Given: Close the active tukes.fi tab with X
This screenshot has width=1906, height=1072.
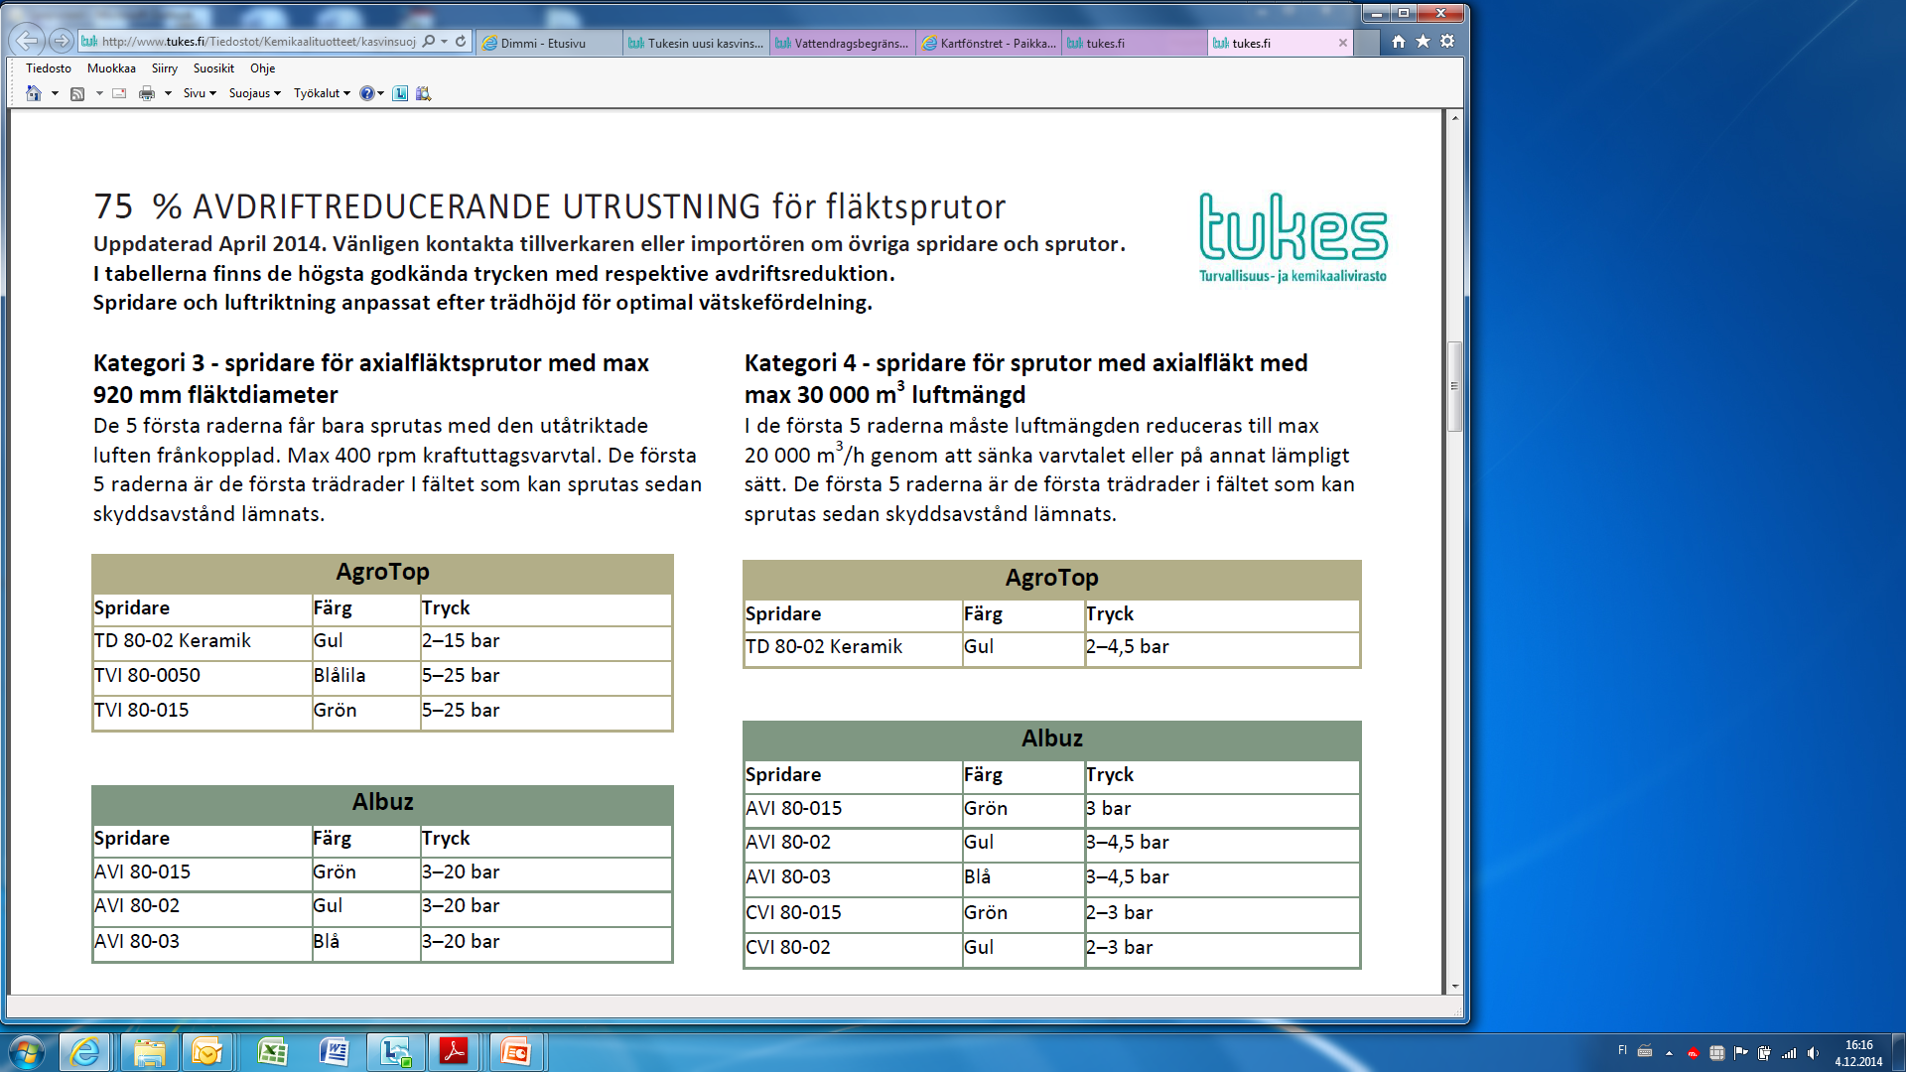Looking at the screenshot, I should (x=1343, y=43).
